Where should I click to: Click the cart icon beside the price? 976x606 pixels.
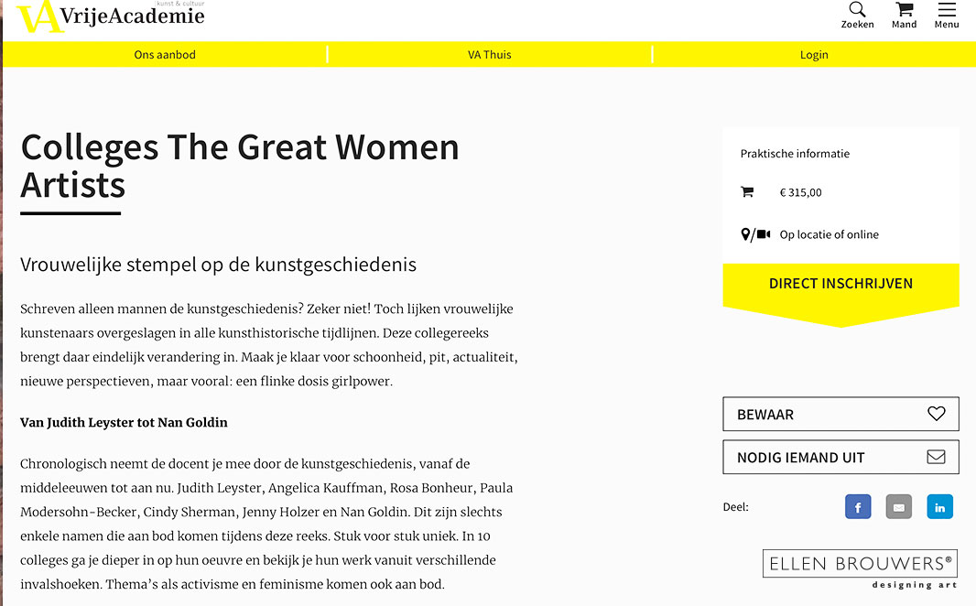click(x=747, y=192)
